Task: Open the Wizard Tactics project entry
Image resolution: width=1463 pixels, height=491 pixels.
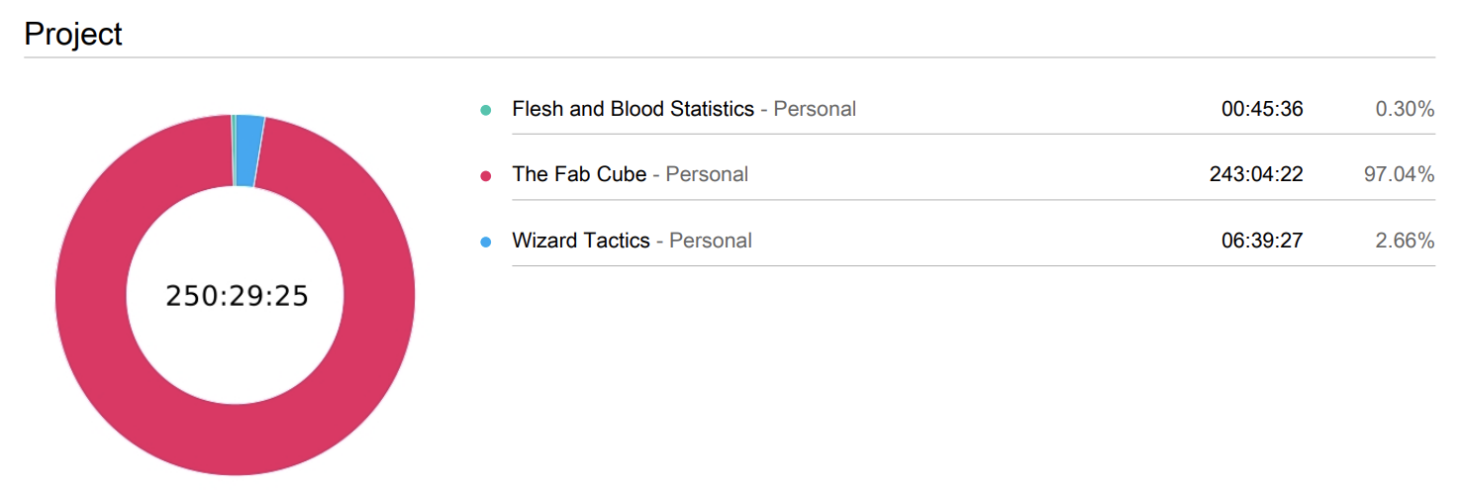Action: tap(581, 240)
